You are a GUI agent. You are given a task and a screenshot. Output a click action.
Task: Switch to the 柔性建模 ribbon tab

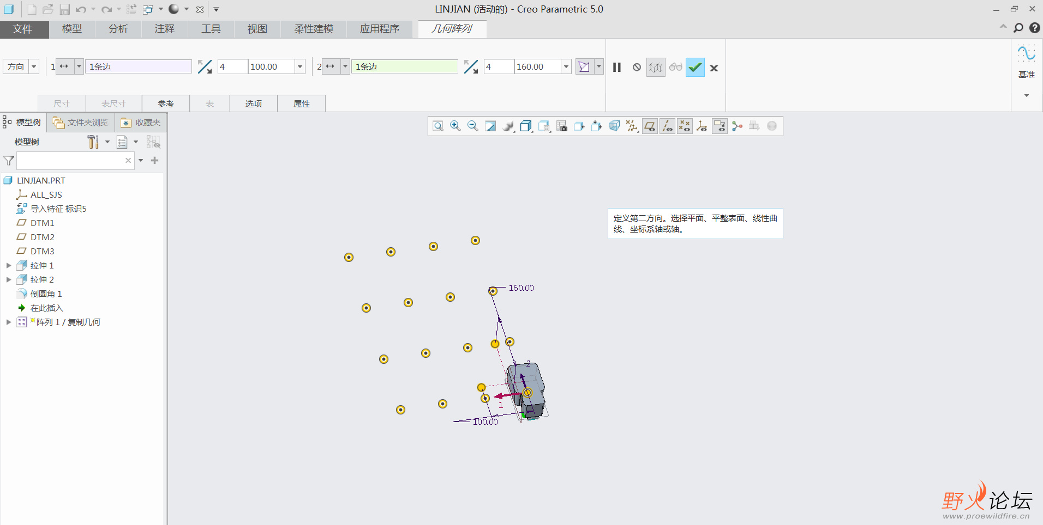(314, 29)
